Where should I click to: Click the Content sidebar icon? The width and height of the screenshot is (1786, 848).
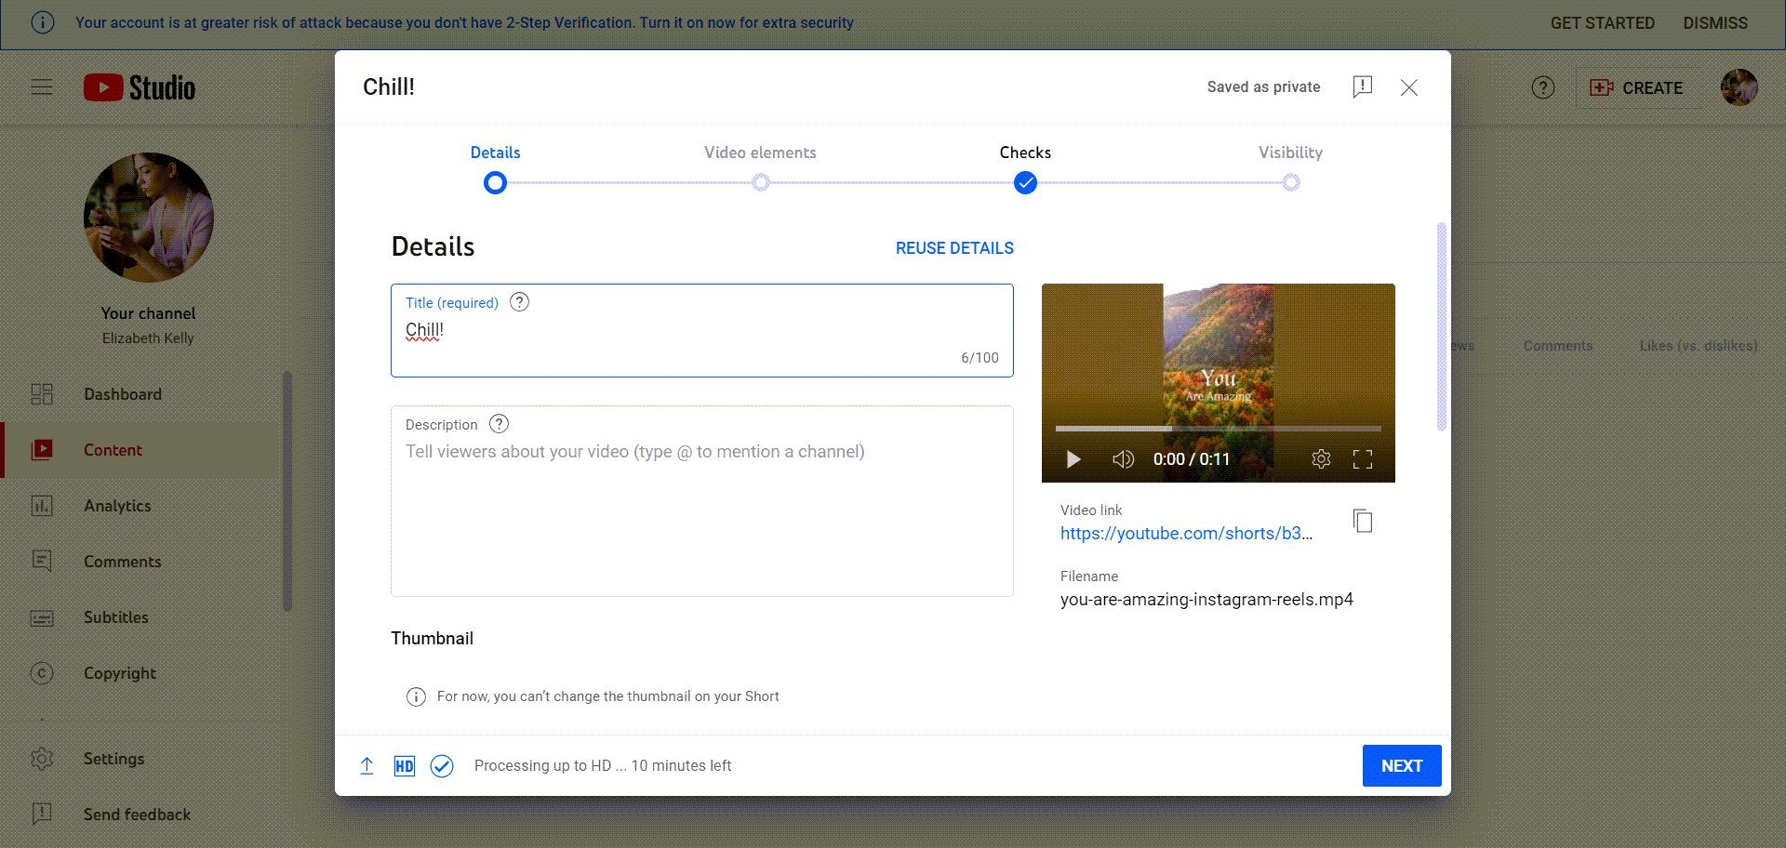tap(42, 450)
